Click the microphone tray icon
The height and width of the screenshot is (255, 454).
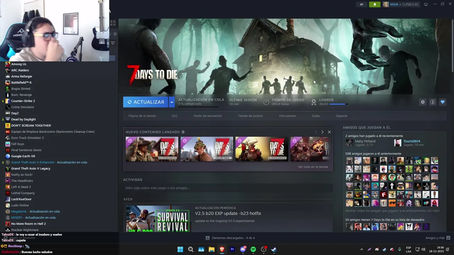click(x=399, y=249)
